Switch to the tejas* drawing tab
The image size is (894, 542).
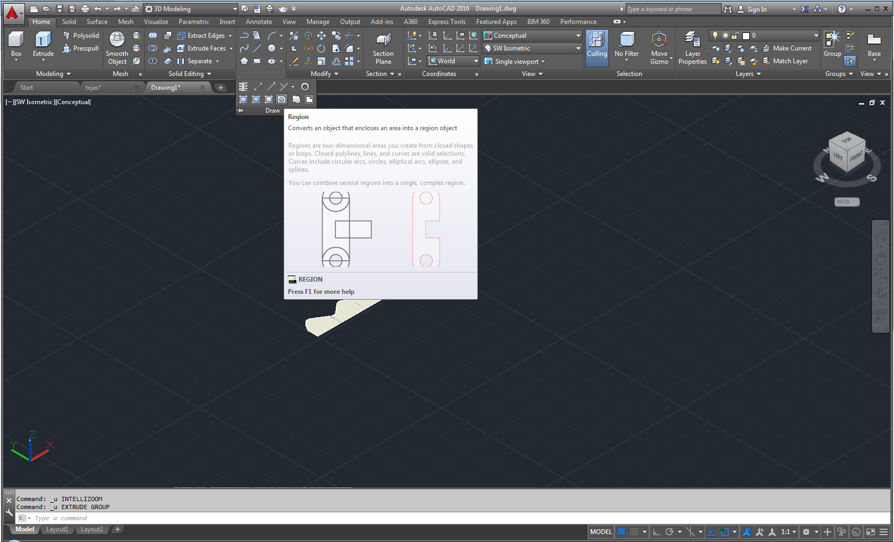[112, 88]
